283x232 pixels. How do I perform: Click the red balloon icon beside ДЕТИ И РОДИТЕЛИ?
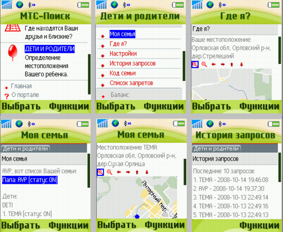tap(13, 53)
